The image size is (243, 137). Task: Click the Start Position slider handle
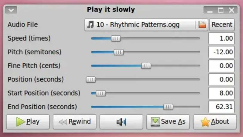(100, 93)
